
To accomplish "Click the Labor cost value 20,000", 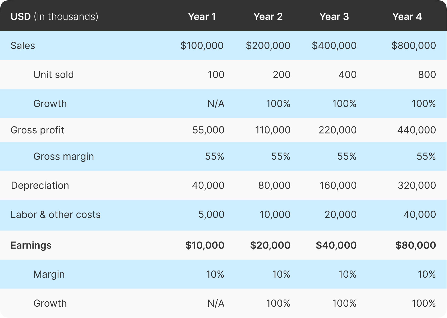I will click(341, 215).
